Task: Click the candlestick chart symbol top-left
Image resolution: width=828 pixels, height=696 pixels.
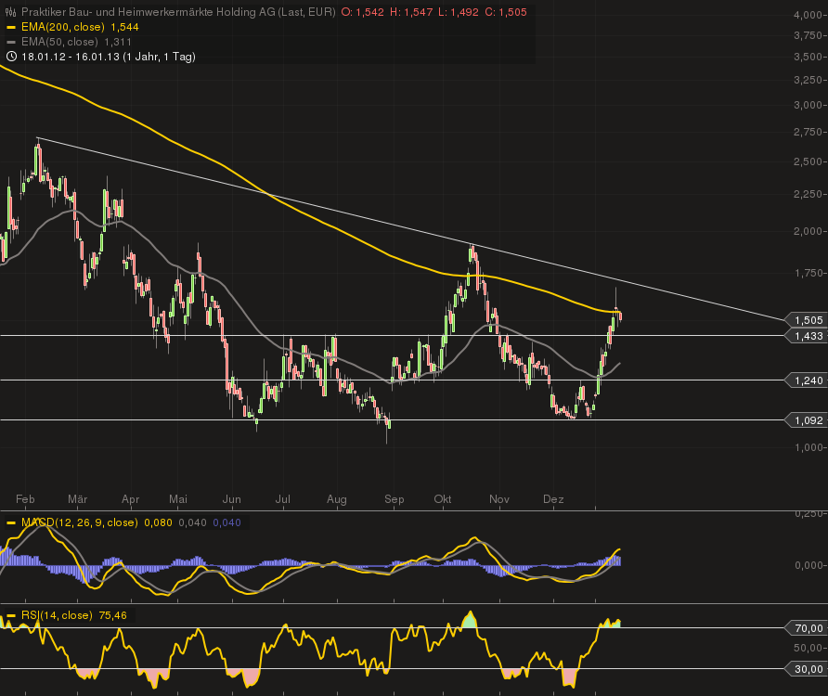Action: click(x=10, y=11)
